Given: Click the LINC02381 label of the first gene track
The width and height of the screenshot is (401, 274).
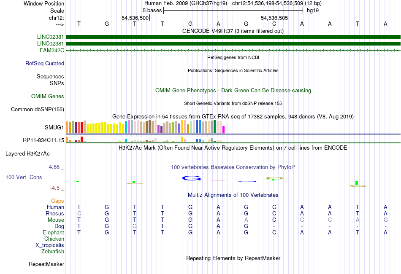Looking at the screenshot, I should click(x=50, y=37).
